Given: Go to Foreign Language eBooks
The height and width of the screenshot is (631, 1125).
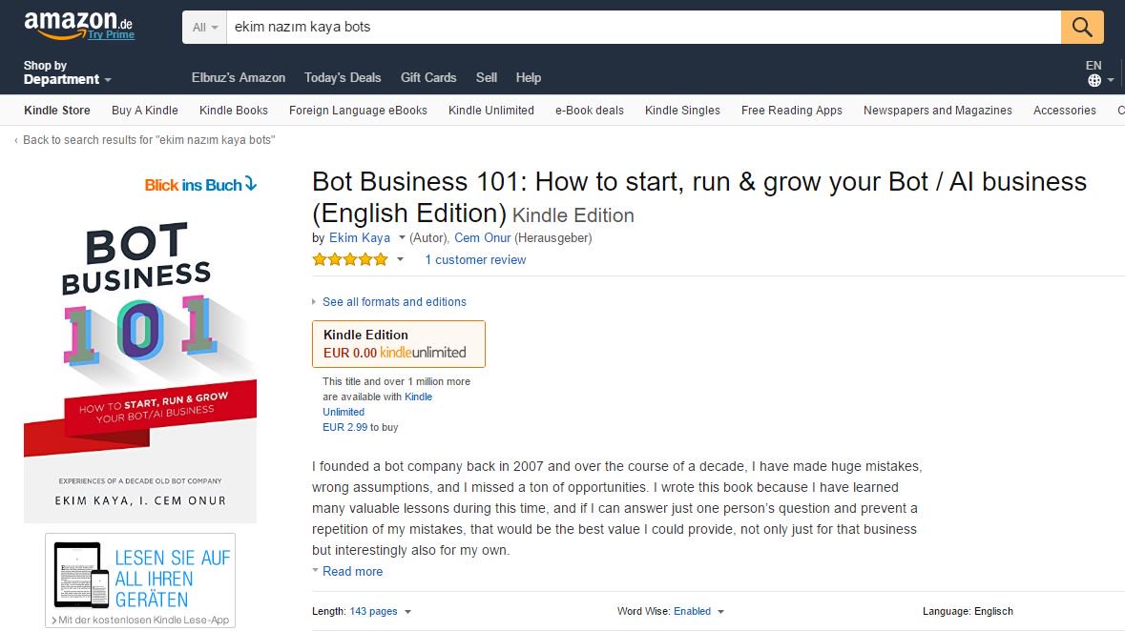Looking at the screenshot, I should (358, 111).
